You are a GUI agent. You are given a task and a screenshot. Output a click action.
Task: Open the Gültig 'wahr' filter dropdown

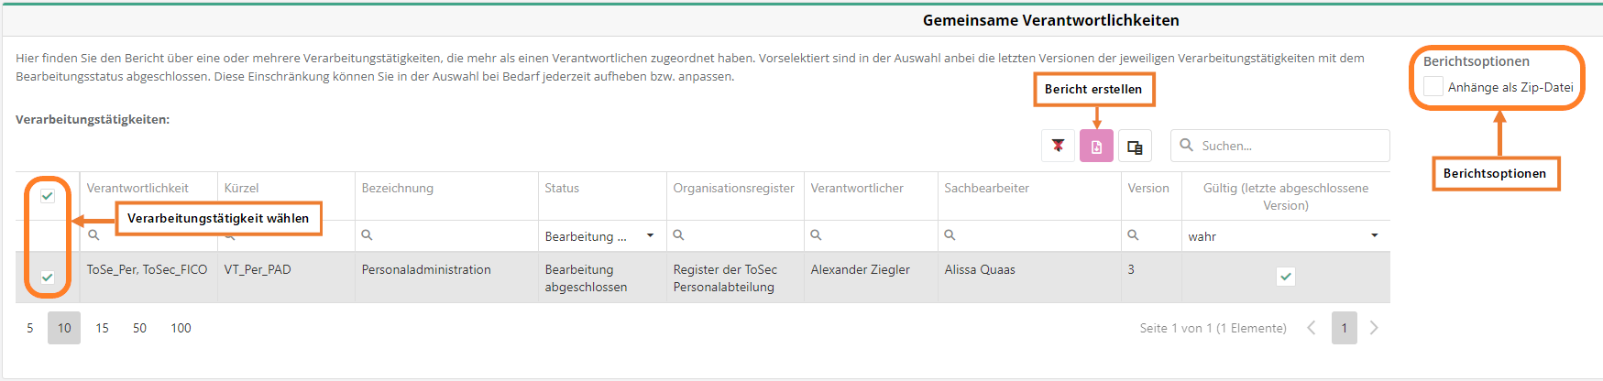click(x=1374, y=235)
